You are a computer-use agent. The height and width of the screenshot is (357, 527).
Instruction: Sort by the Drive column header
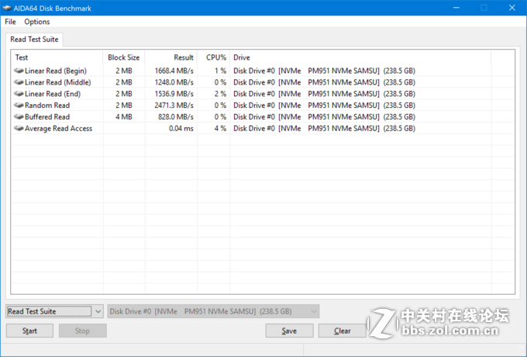click(360, 57)
